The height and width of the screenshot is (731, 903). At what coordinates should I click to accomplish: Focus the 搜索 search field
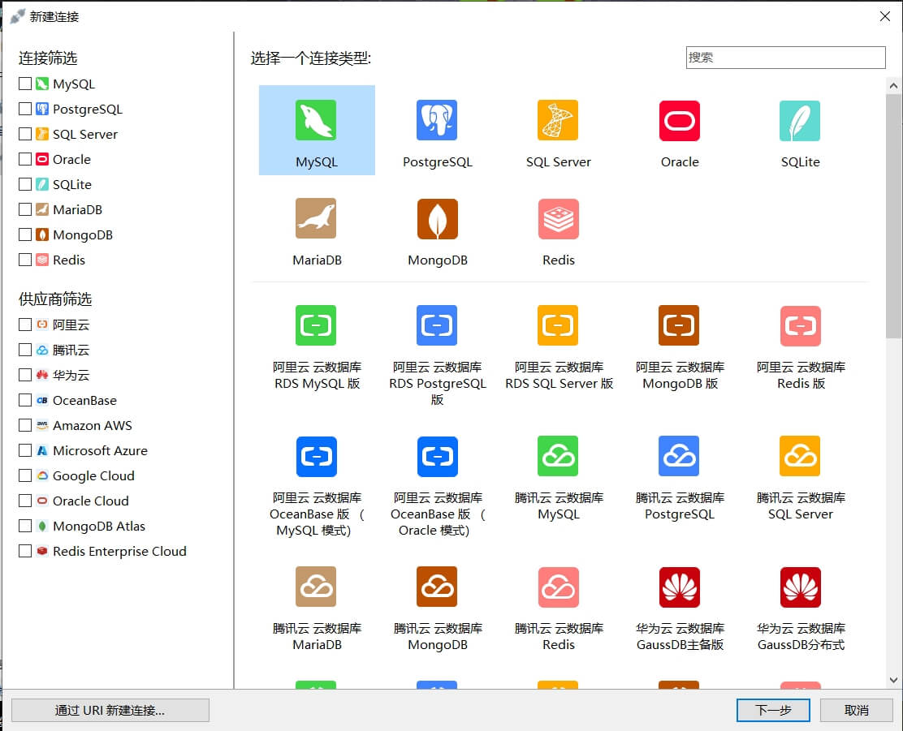pos(785,58)
